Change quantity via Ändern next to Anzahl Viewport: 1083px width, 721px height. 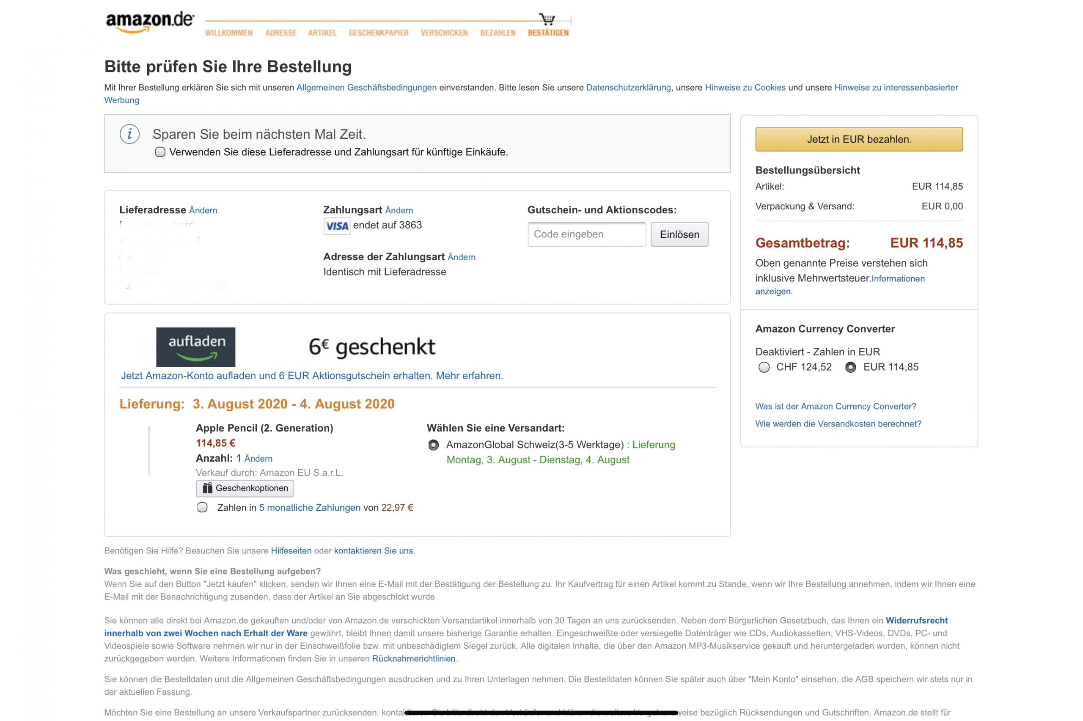pos(258,458)
